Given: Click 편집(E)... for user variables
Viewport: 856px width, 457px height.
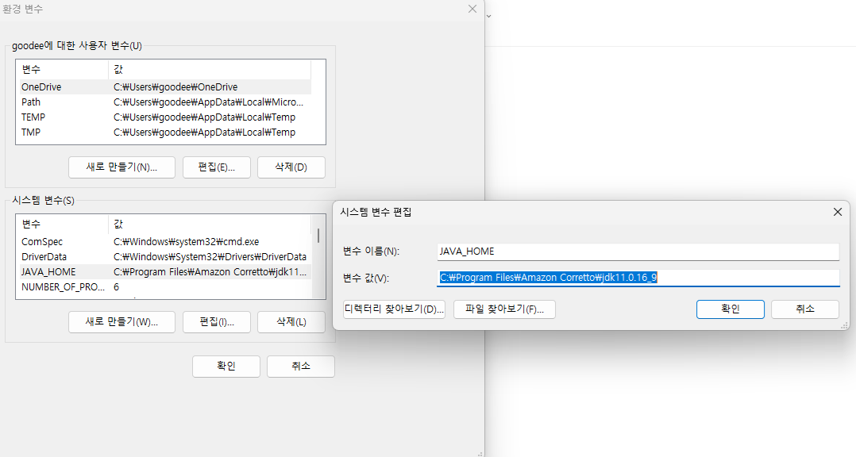Looking at the screenshot, I should (217, 167).
